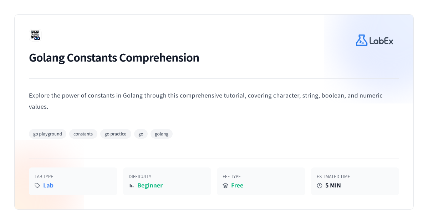Click the tag icon beside Lab
This screenshot has width=428, height=224.
pyautogui.click(x=37, y=186)
